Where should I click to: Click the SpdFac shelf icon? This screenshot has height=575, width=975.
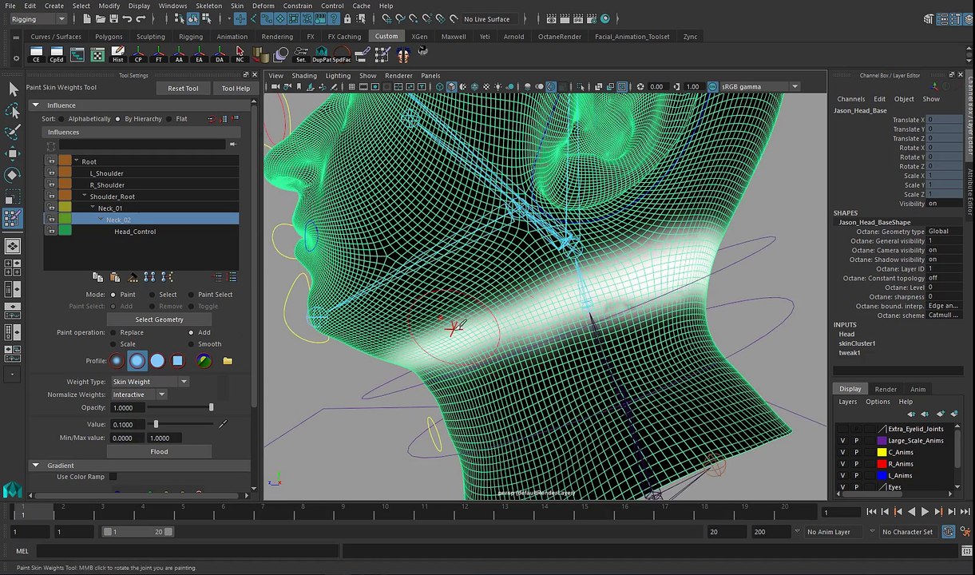pyautogui.click(x=342, y=54)
